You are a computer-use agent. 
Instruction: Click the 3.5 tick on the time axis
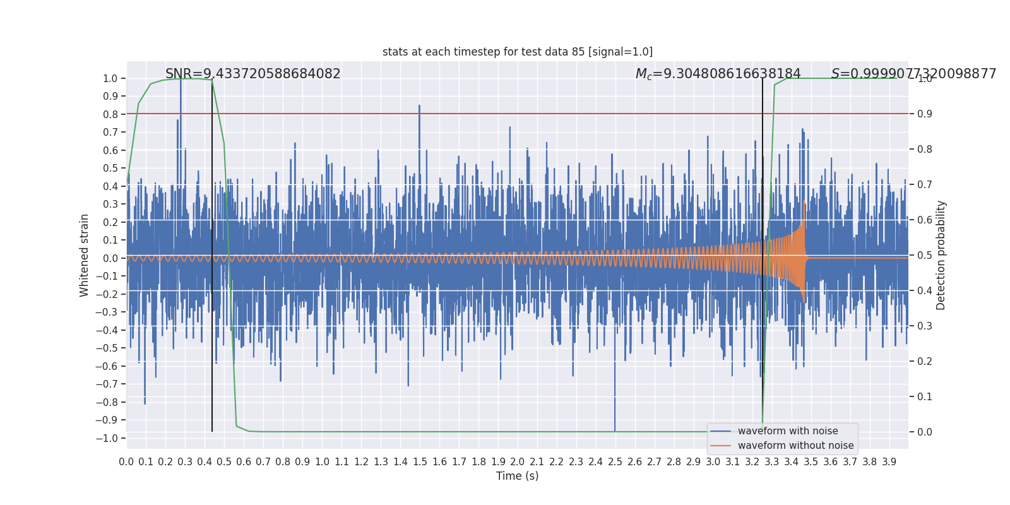(x=811, y=461)
